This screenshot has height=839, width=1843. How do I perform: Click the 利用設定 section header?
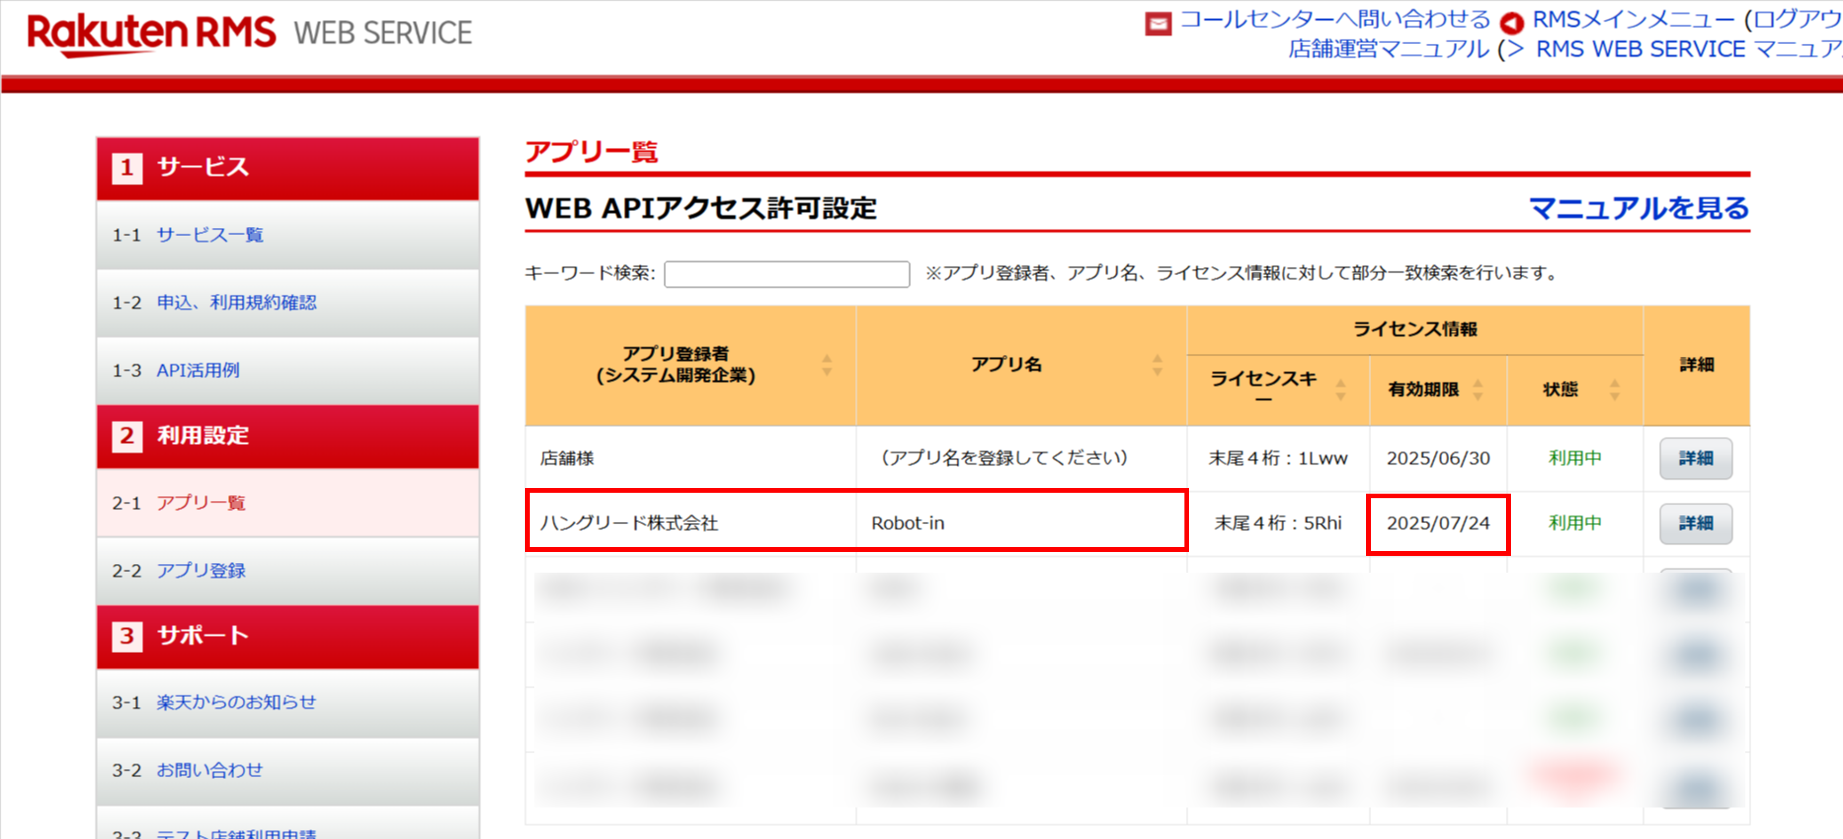(x=287, y=437)
